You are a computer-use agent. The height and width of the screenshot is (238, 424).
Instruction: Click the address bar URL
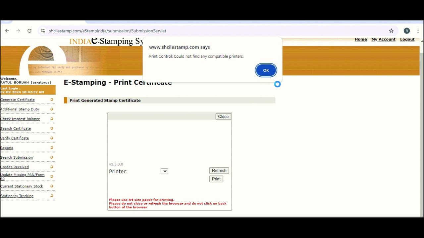(x=108, y=31)
